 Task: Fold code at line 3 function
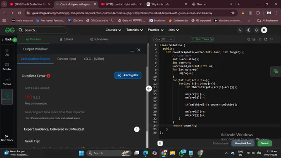pyautogui.click(x=158, y=52)
